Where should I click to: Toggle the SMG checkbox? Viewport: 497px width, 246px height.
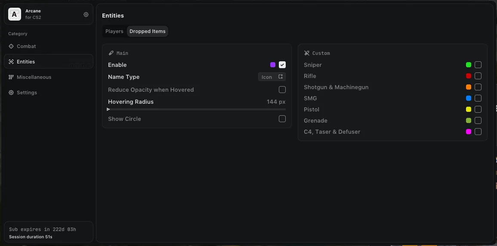click(x=478, y=98)
